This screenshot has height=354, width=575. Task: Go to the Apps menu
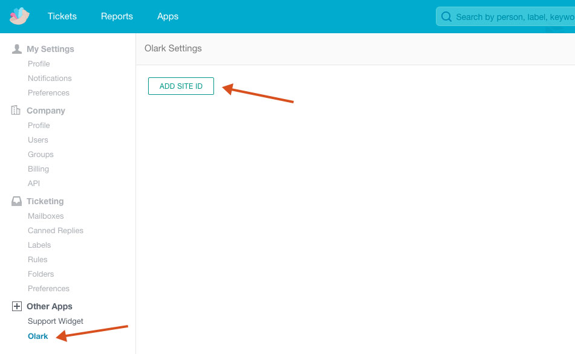[167, 16]
